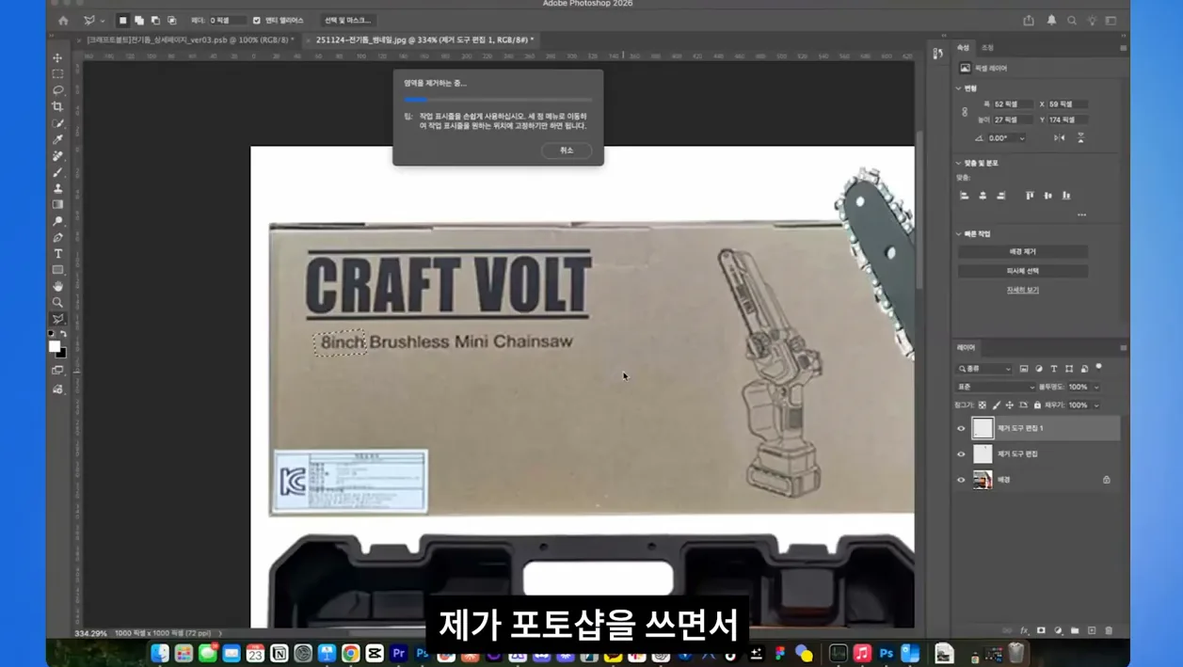Screen dimensions: 1183x667
Task: Toggle lock all on layer
Action: click(x=1037, y=405)
